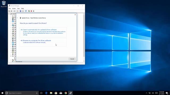This screenshot has height=95, width=170.
Task: Click Cancel button in Update Drivers dialog
Action: click(x=72, y=59)
